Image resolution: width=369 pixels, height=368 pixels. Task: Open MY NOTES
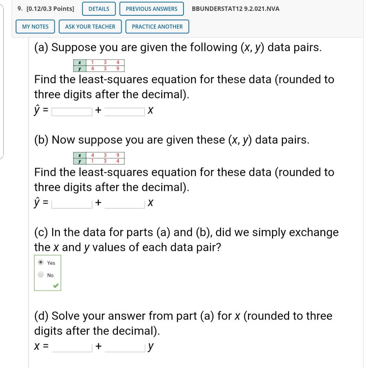tap(35, 26)
